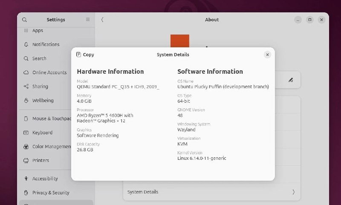341x205 pixels.
Task: Click the memory value 4.0 GiB
Action: (x=84, y=101)
